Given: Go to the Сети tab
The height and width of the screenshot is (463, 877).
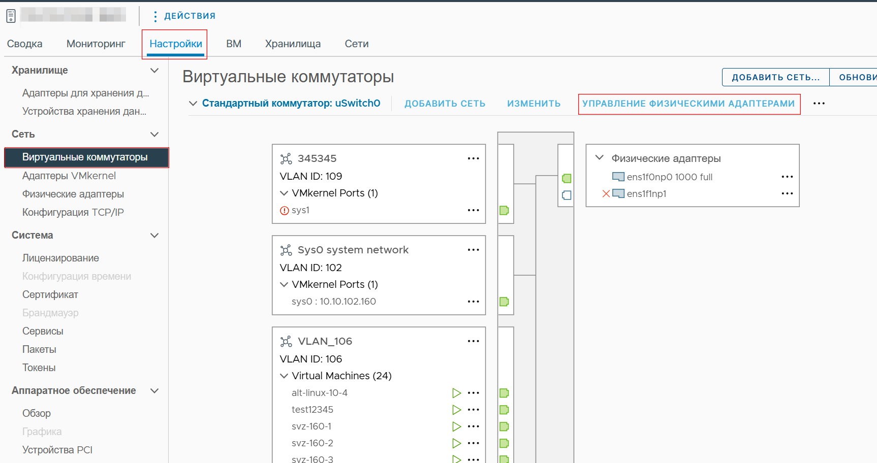Looking at the screenshot, I should click(357, 44).
